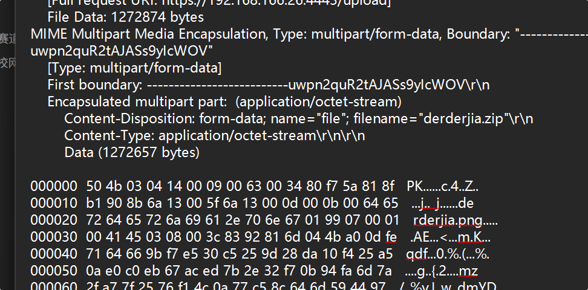Click the File Data 1272874 bytes line
Viewport: 588px width, 290px height.
(126, 18)
